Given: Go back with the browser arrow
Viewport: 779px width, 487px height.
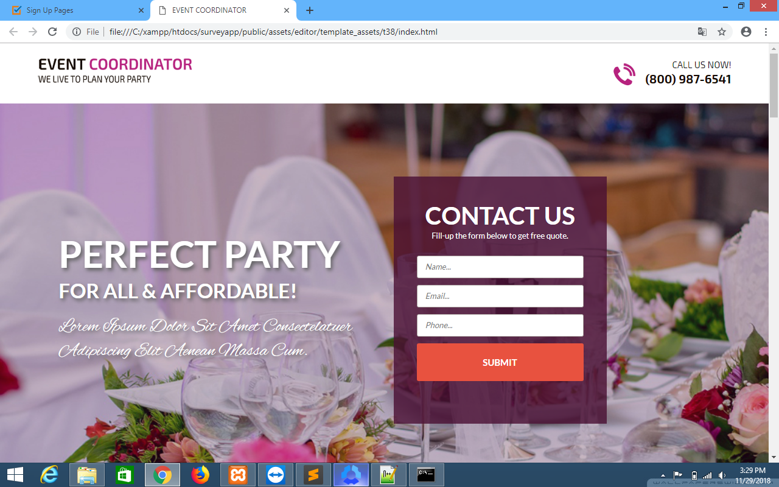Looking at the screenshot, I should (x=13, y=32).
